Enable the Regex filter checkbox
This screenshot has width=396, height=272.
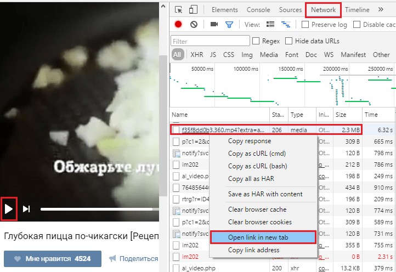pos(256,41)
